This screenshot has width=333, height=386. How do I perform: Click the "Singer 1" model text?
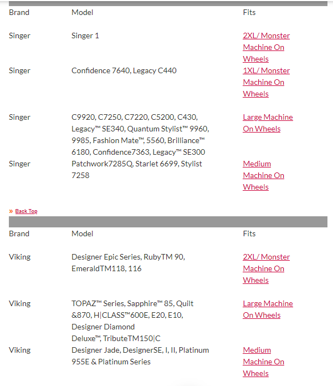point(85,35)
